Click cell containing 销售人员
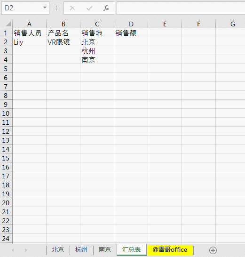 click(30, 33)
